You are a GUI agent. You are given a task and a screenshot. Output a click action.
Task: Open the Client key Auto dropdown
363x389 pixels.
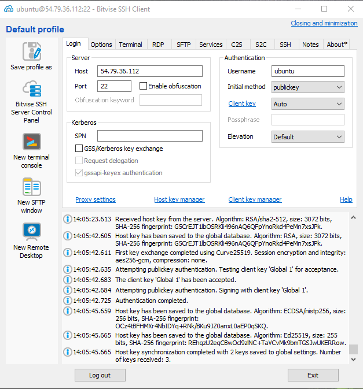click(307, 103)
